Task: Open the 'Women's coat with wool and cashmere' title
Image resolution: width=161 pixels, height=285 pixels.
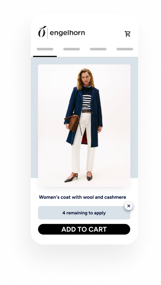Action: pos(83,197)
